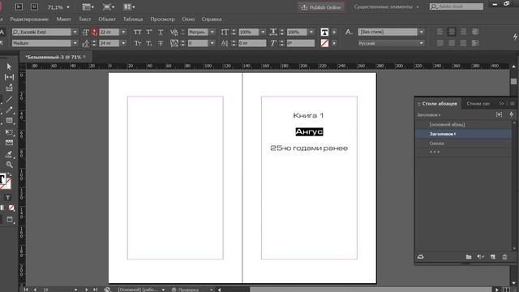This screenshot has height=292, width=519.
Task: Toggle Strikethrough formatting button
Action: click(x=161, y=43)
